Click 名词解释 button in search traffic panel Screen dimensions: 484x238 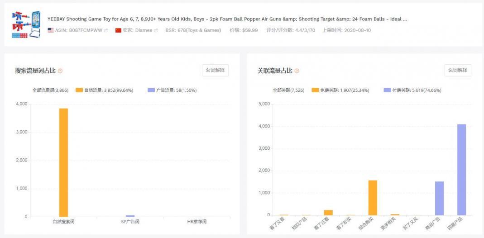click(x=215, y=71)
